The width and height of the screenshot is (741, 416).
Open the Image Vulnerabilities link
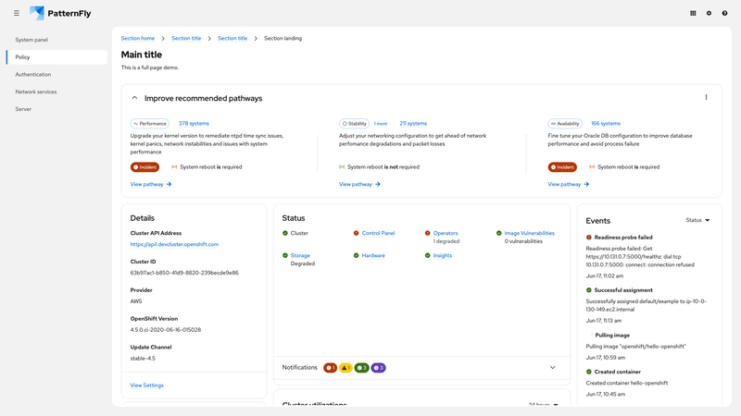click(x=529, y=233)
